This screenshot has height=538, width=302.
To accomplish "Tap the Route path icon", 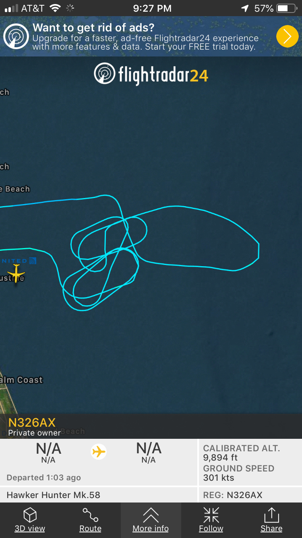I will tap(90, 515).
